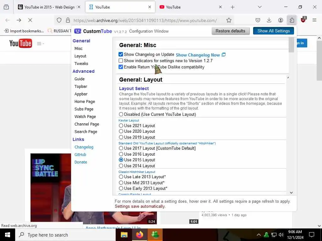The image size is (322, 241).
Task: Open Search Page advanced settings
Action: [86, 132]
